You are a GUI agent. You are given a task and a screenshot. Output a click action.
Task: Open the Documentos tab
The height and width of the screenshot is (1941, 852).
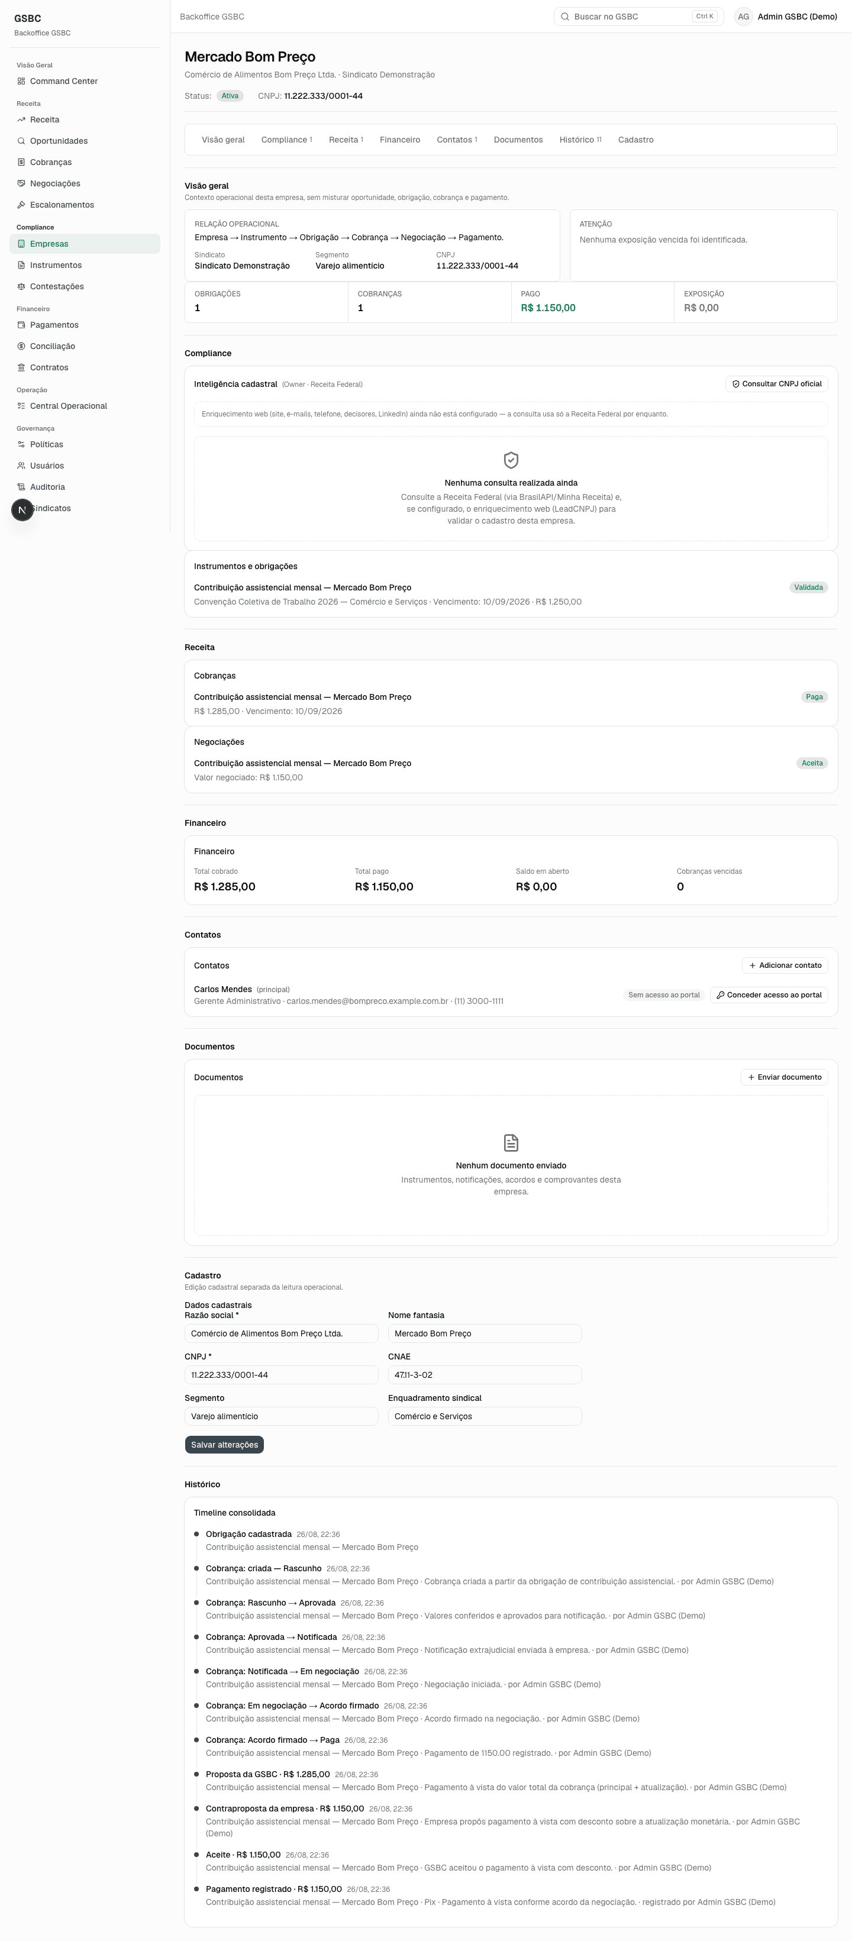(x=518, y=140)
